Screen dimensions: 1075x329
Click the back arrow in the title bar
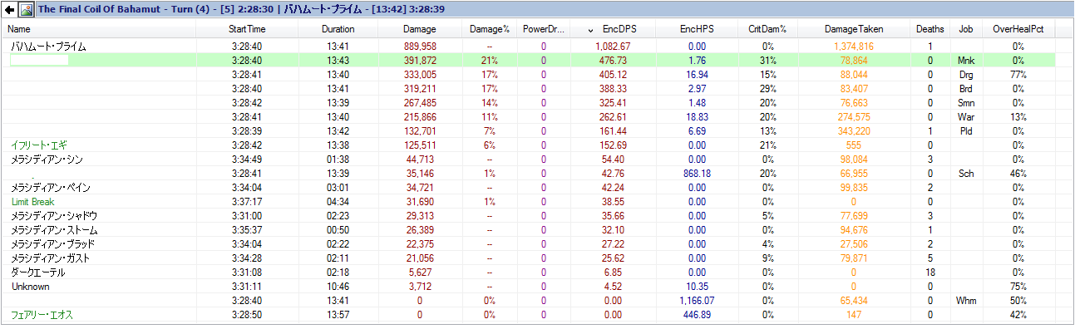(9, 10)
